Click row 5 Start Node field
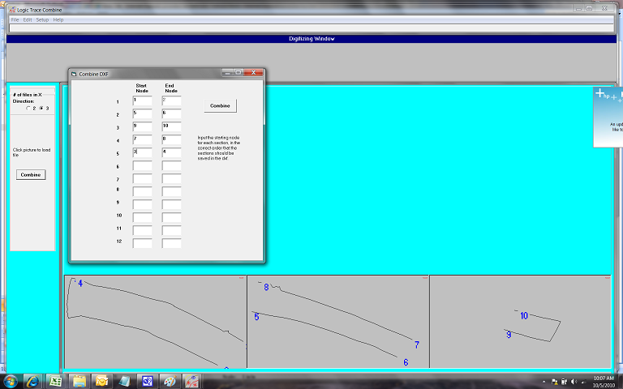 pos(142,153)
